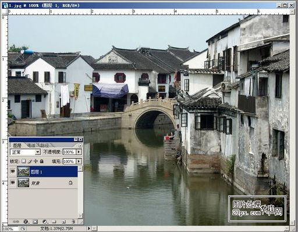Open the blend mode dropdown showing 正常
This screenshot has width=298, height=232.
[x=25, y=152]
